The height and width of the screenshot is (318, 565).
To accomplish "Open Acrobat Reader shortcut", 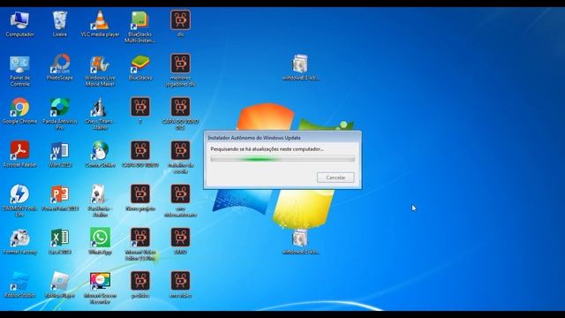I will [x=19, y=155].
